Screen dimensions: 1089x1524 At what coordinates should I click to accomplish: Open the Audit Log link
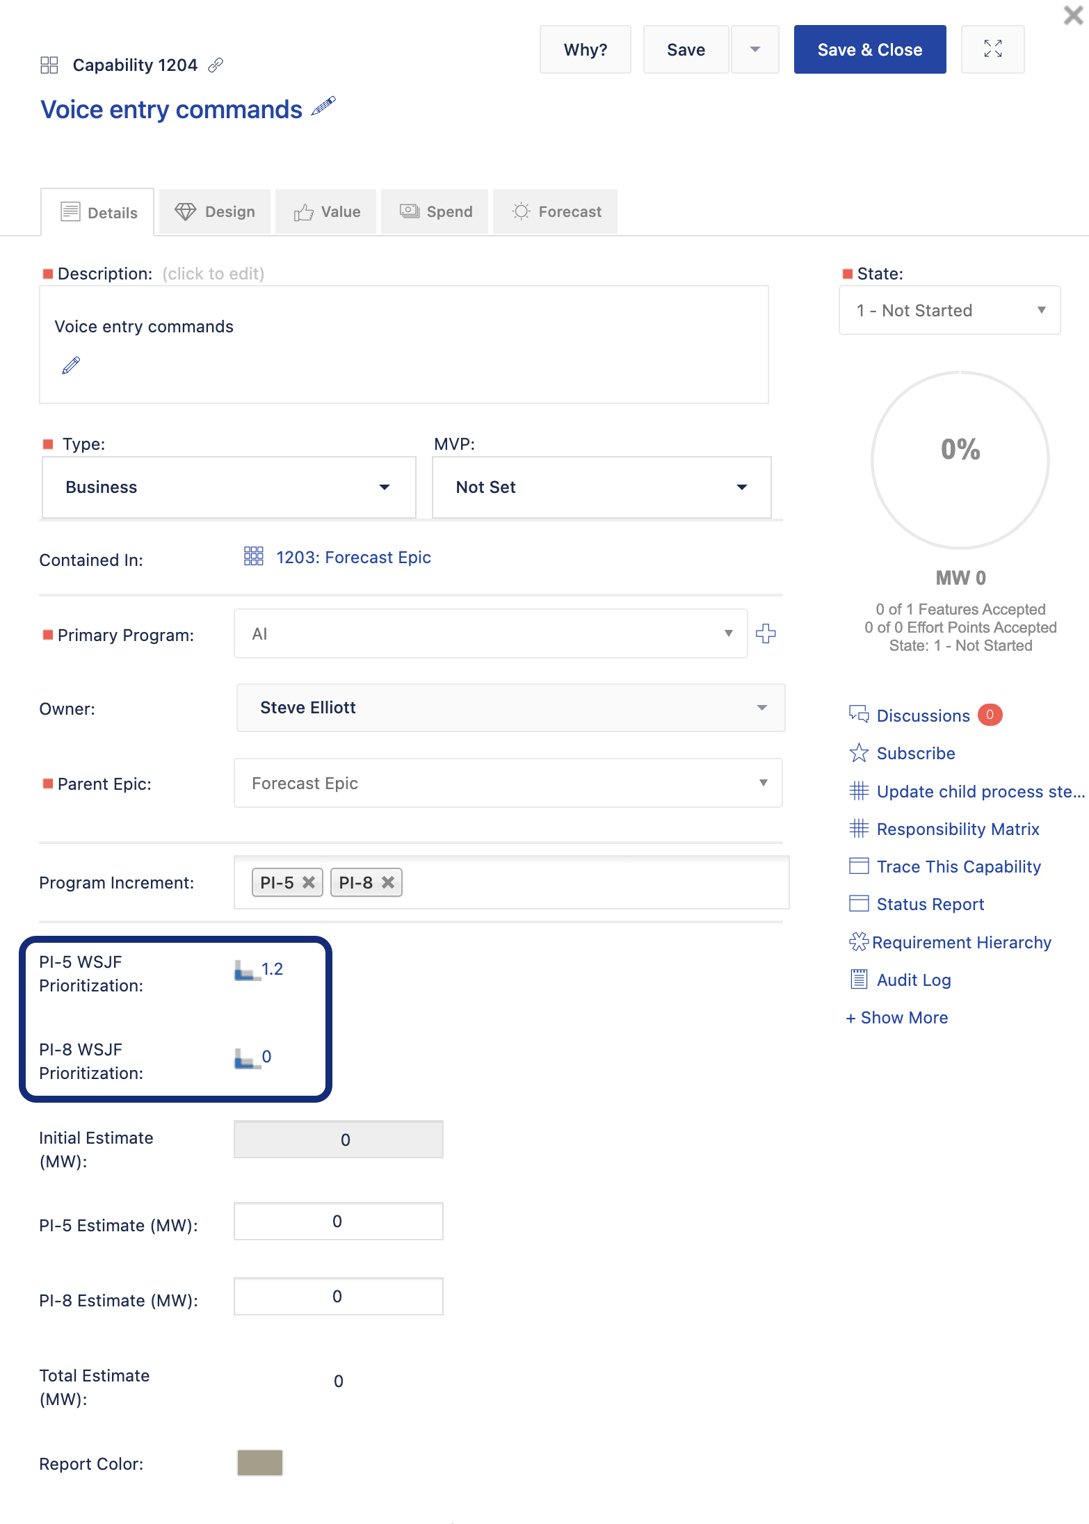914,980
